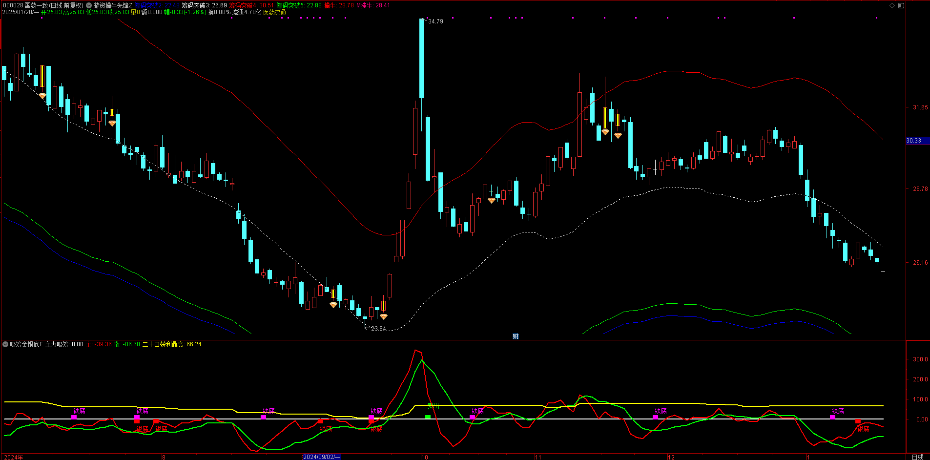
Task: Click the 主力吸筹: 0.00 value
Action: point(64,344)
